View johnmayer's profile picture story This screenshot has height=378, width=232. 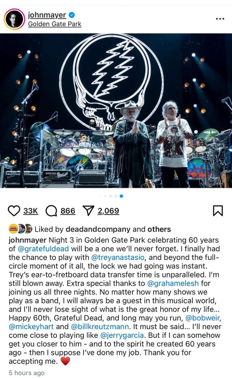[x=14, y=19]
